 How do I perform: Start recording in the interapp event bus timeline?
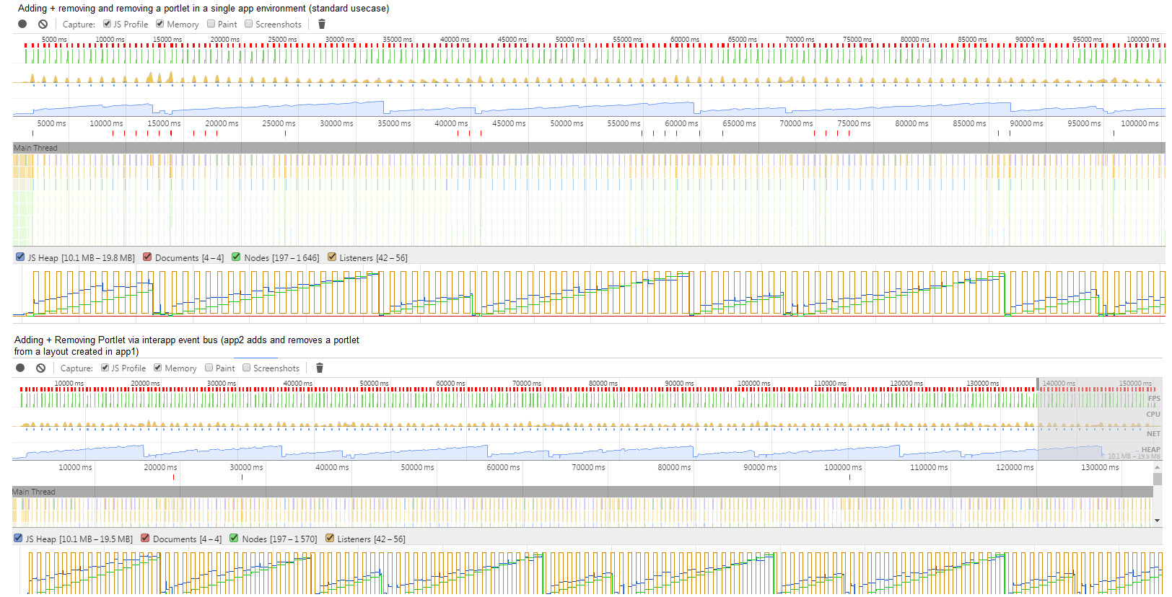pyautogui.click(x=20, y=368)
